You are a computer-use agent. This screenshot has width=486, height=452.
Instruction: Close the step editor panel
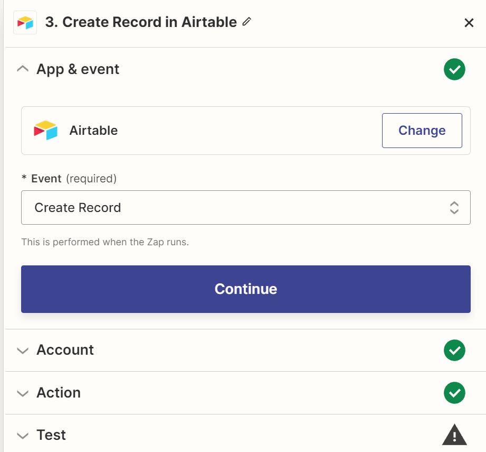(469, 23)
